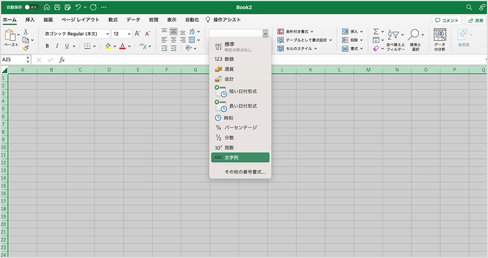The height and width of the screenshot is (258, 488).
Task: Open セルのスタイル dropdown
Action: point(297,48)
